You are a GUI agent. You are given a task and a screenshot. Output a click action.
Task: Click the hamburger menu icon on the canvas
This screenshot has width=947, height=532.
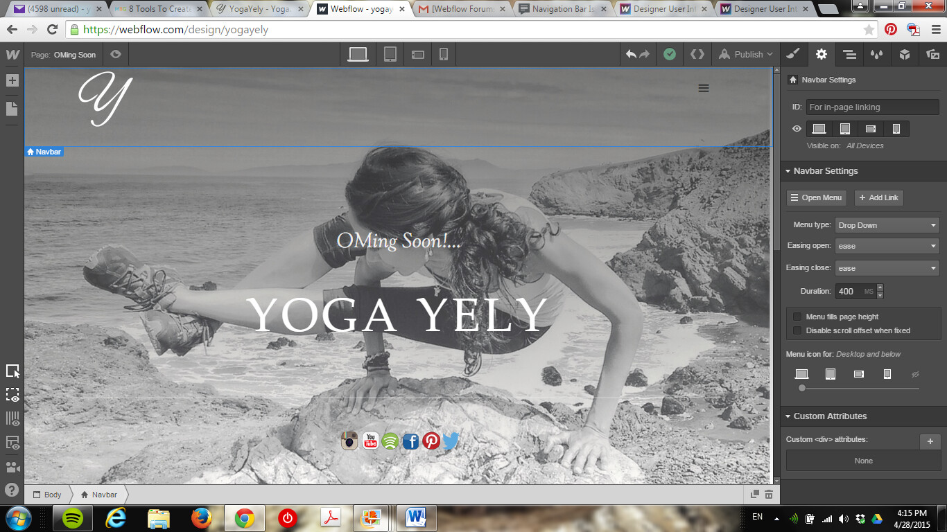[x=704, y=88]
